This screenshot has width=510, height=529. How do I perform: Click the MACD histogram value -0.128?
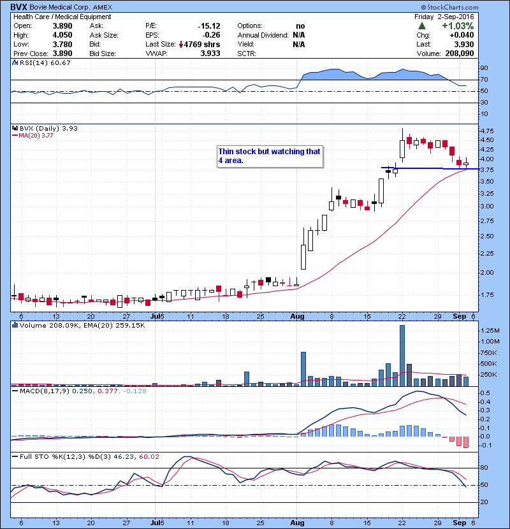135,391
